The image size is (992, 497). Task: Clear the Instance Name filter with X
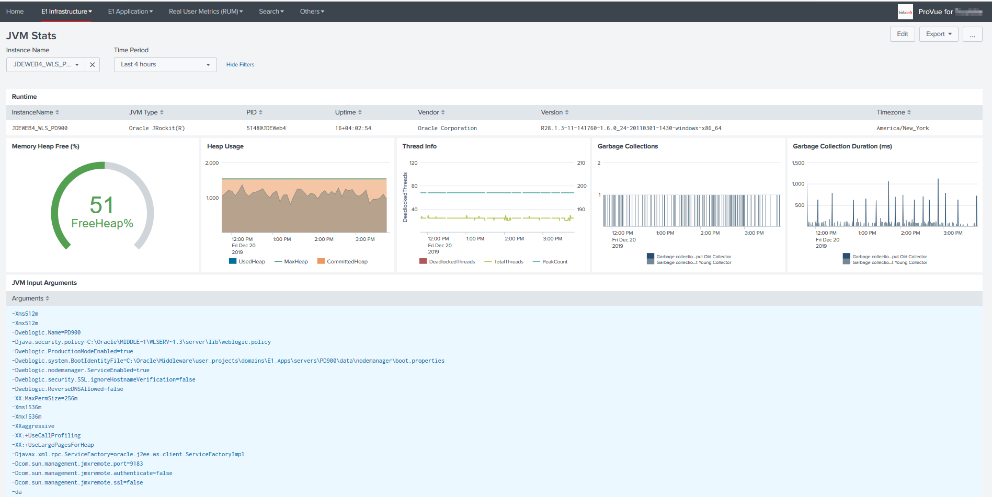pyautogui.click(x=92, y=65)
